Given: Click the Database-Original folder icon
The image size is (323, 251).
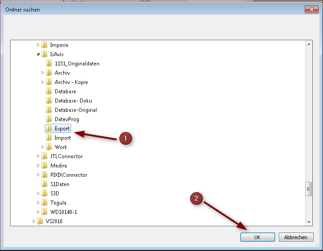Looking at the screenshot, I should point(49,110).
